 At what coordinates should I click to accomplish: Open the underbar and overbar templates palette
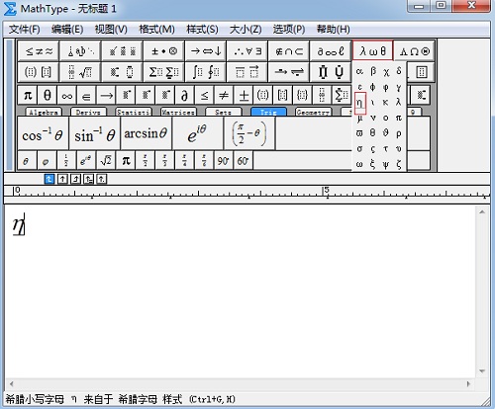tap(247, 72)
